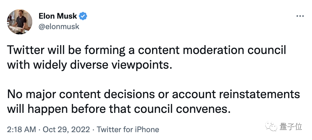
Task: Click the blue verified badge
Action: (x=84, y=16)
